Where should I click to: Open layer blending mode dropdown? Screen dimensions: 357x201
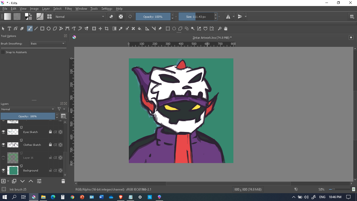pos(28,109)
